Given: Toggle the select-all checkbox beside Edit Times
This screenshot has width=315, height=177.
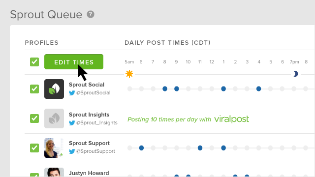Looking at the screenshot, I should [34, 62].
